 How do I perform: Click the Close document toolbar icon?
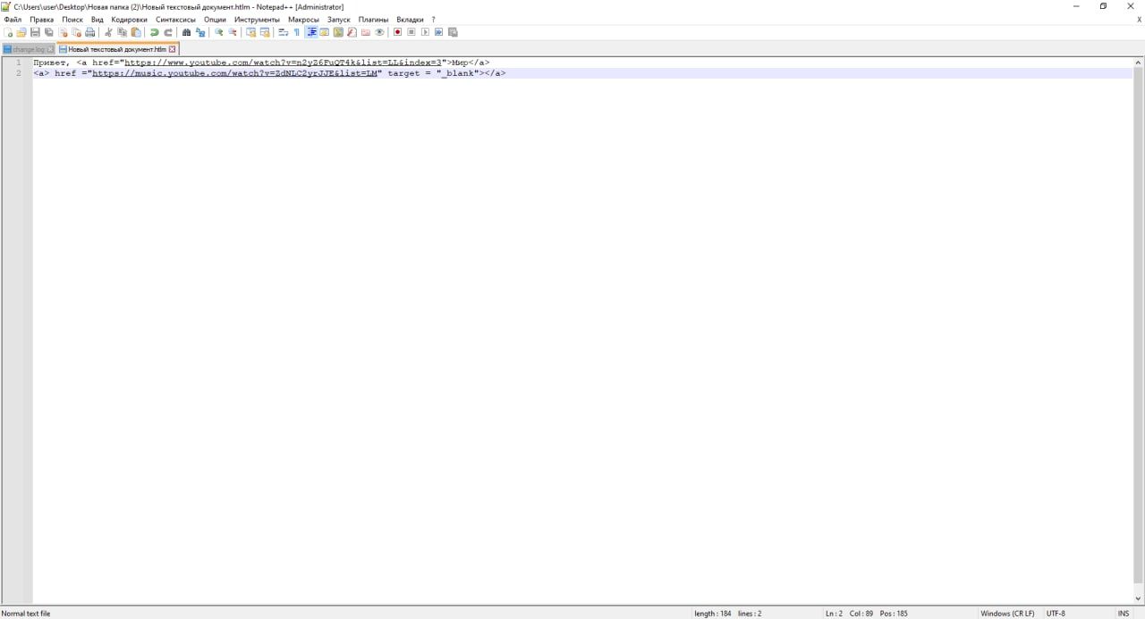(x=63, y=32)
